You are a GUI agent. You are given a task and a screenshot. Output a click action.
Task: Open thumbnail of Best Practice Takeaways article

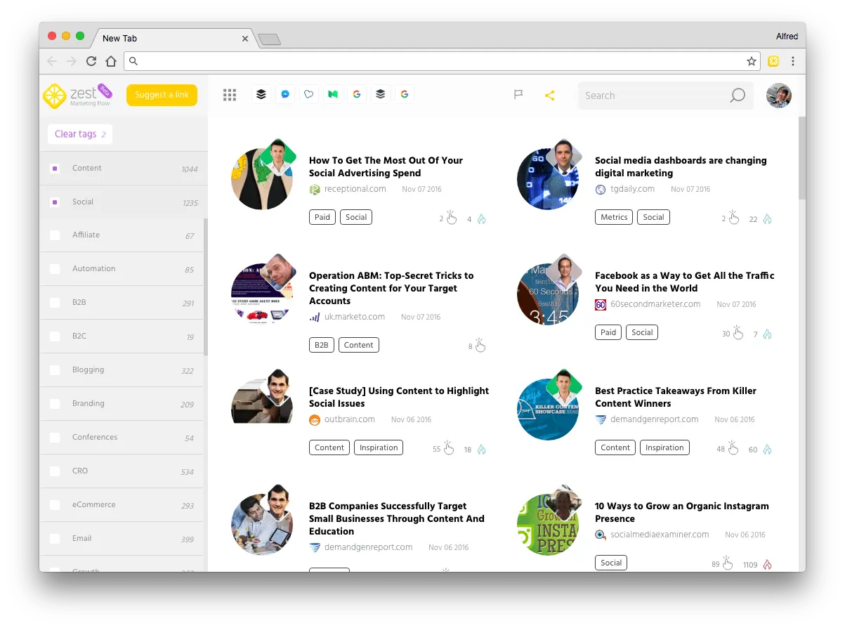(x=548, y=409)
